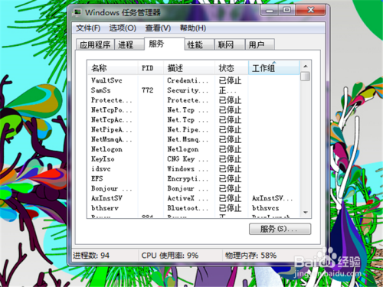The width and height of the screenshot is (383, 287).
Task: Select the KeyIso service row
Action: tap(193, 159)
